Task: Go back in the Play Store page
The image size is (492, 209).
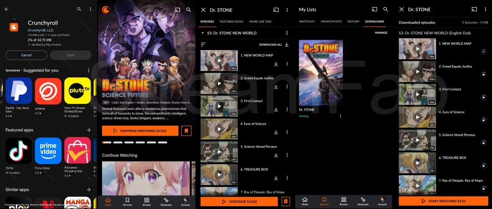Action: point(6,10)
